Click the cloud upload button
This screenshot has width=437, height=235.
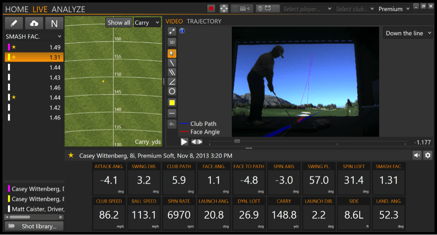coord(34,23)
